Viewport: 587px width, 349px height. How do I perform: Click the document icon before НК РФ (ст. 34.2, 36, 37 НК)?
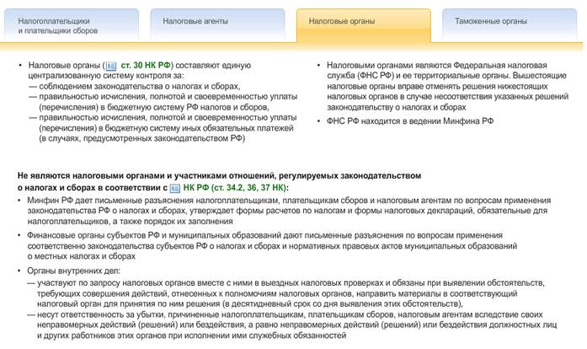[x=175, y=188]
